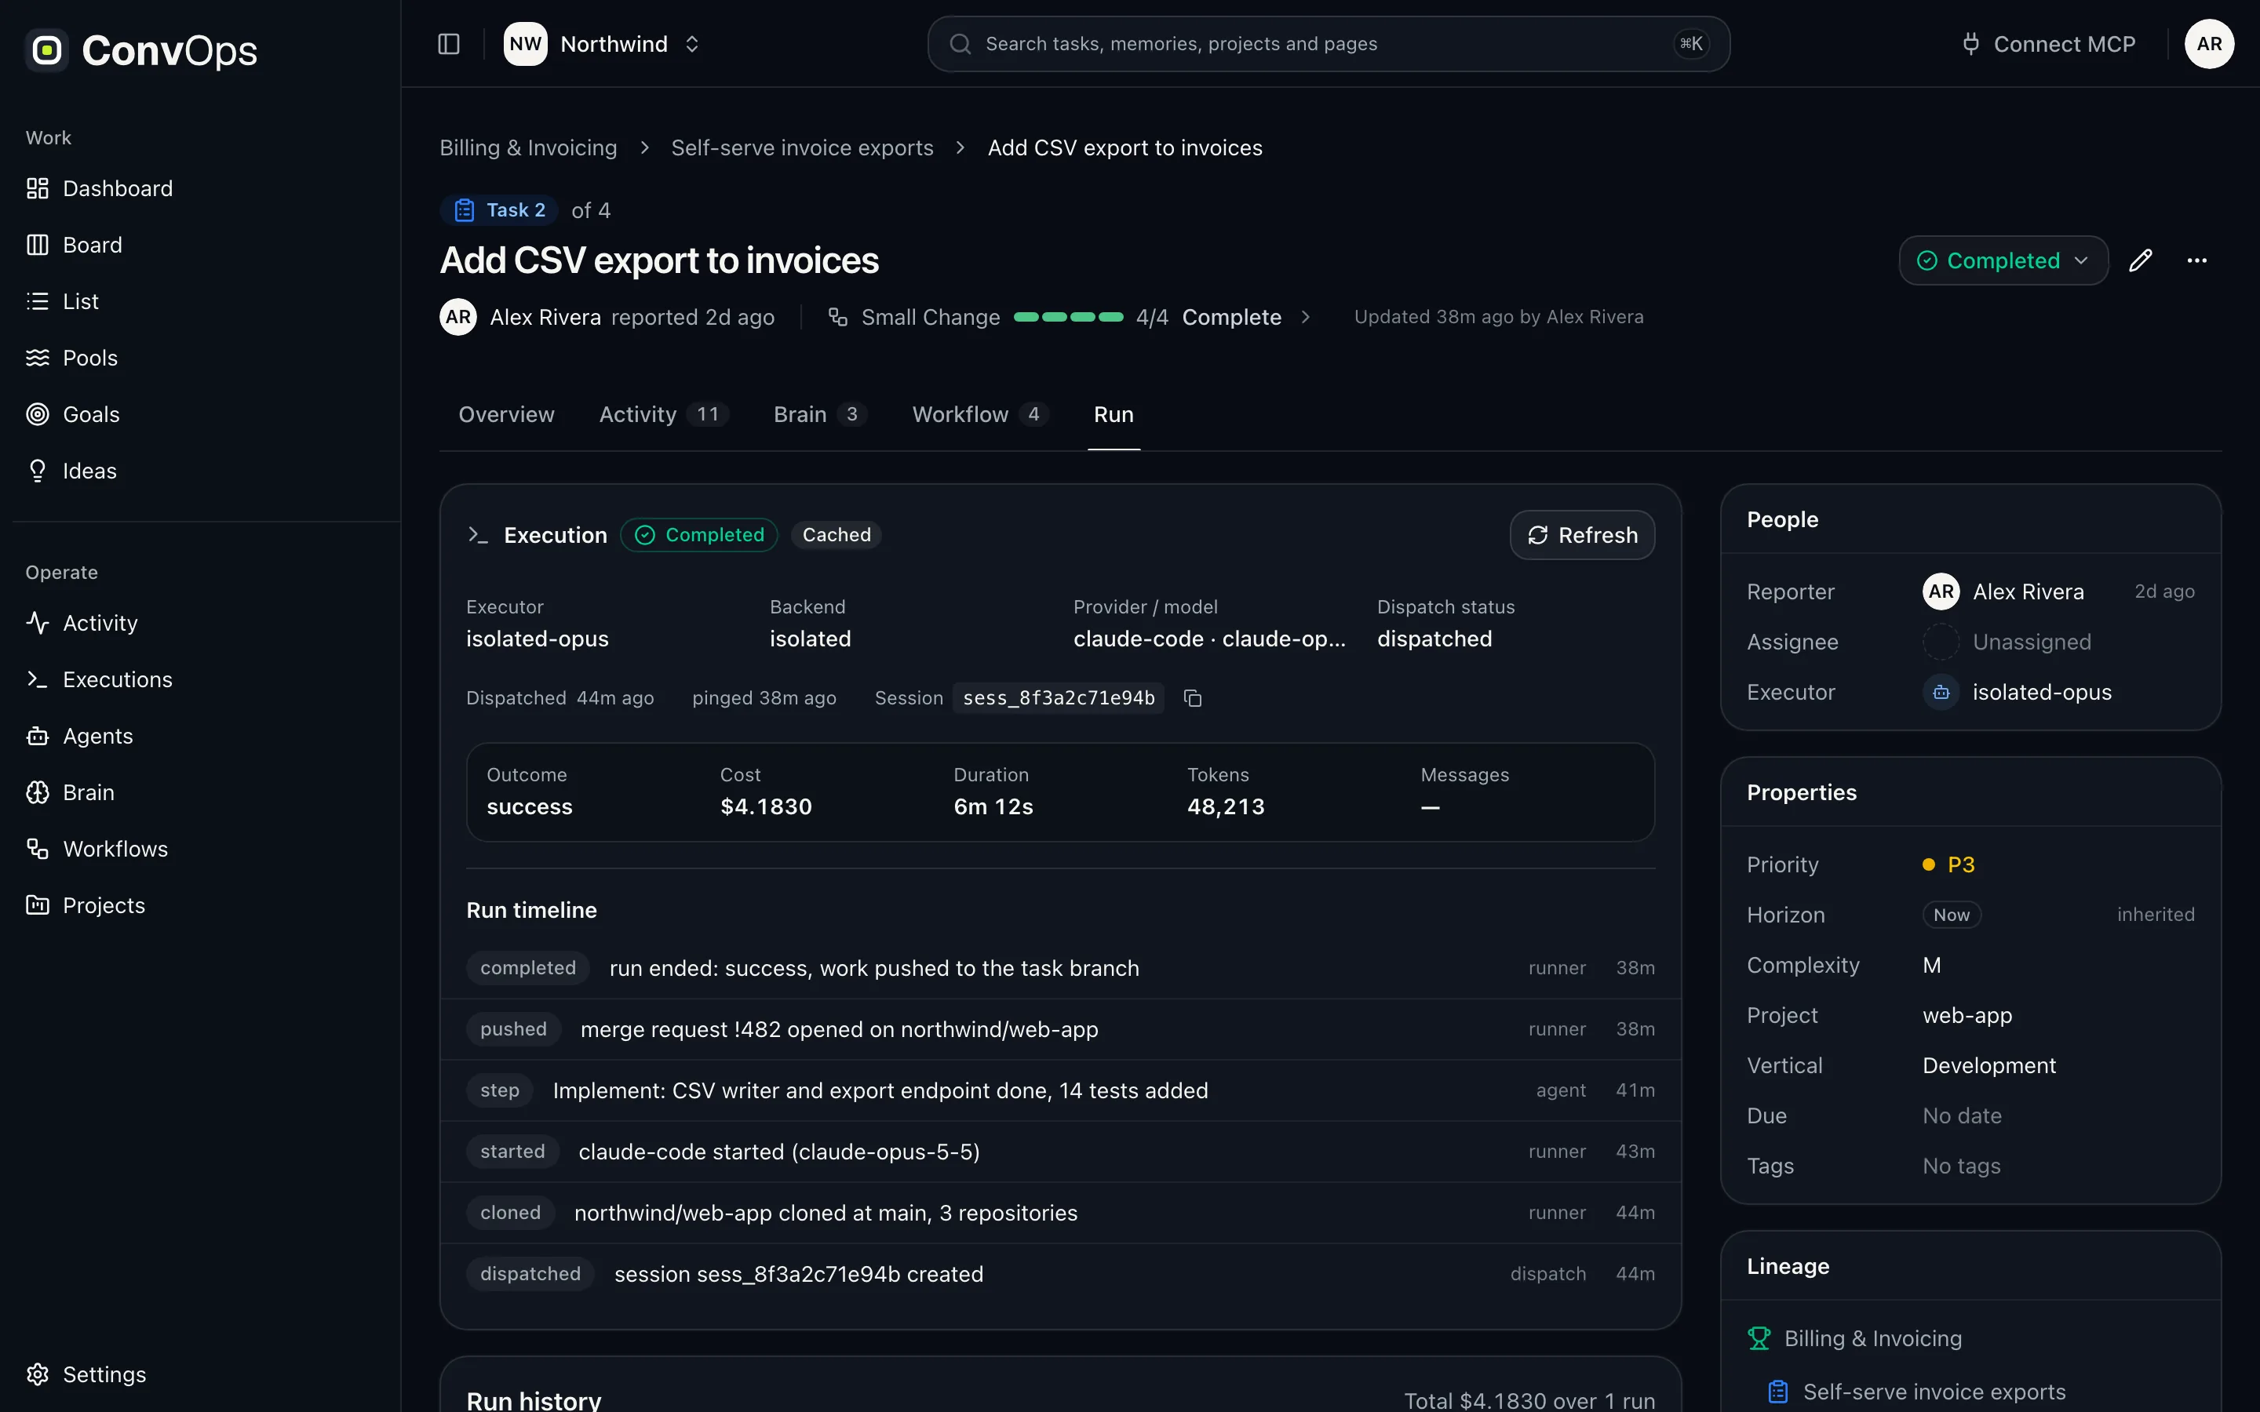Open the Workflow tab

(981, 415)
